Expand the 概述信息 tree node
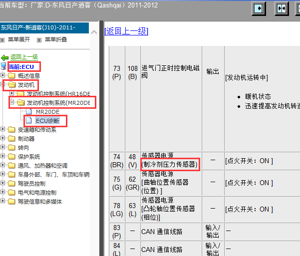The image size is (300, 256). pyautogui.click(x=2, y=75)
